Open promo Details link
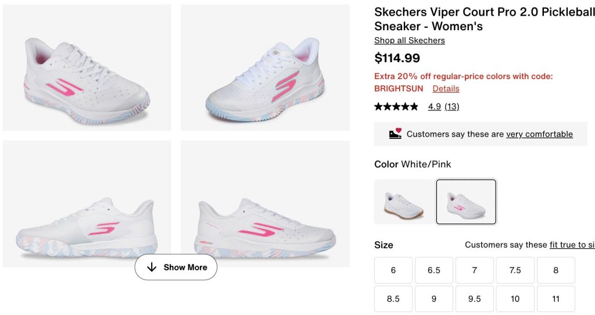595x315 pixels. coord(446,89)
